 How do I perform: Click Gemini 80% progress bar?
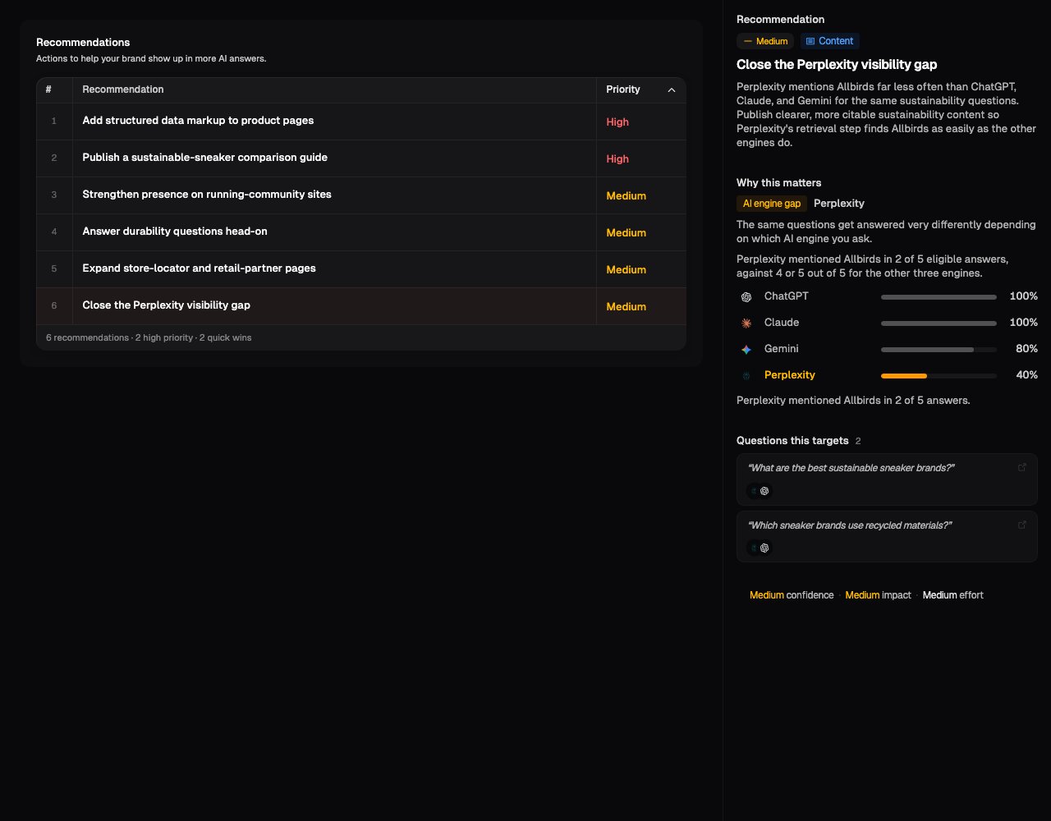[x=939, y=349]
